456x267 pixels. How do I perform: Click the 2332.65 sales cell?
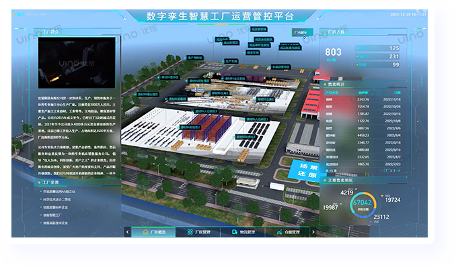363,157
